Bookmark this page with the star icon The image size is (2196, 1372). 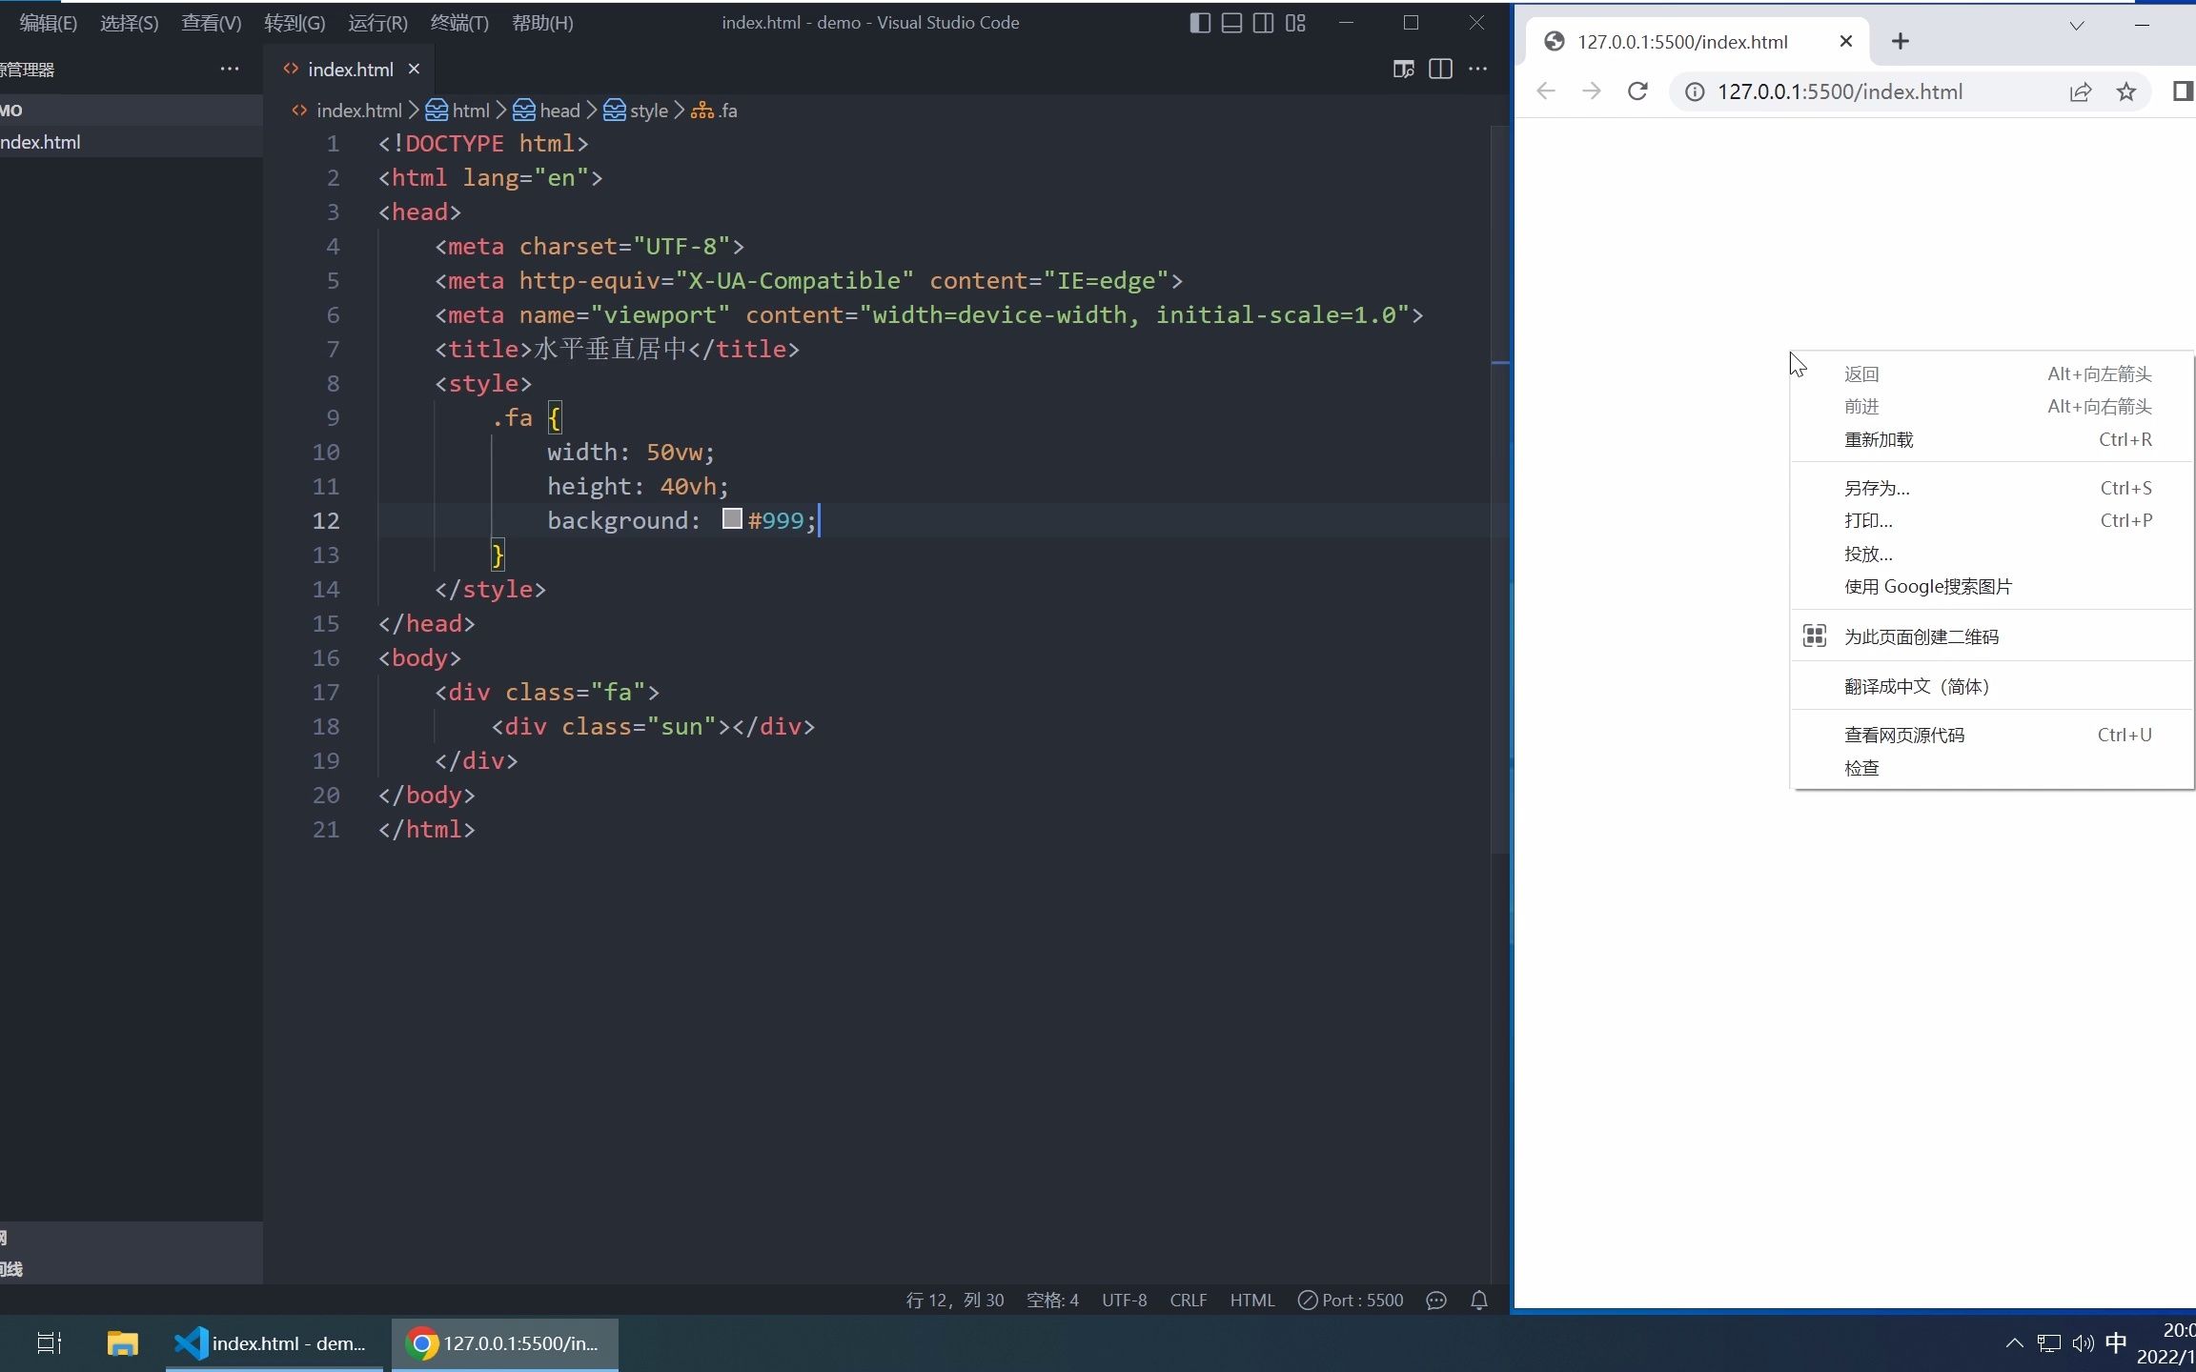coord(2126,91)
